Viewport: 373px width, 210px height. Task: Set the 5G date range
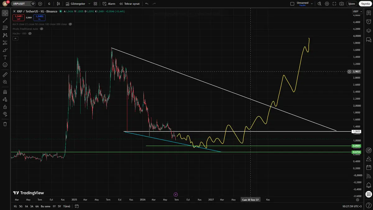coord(21,206)
